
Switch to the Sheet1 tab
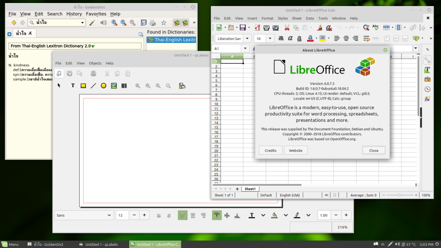250,189
